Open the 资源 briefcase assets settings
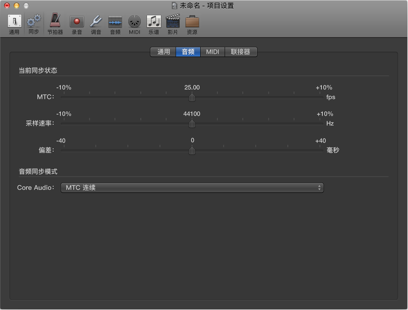Image resolution: width=408 pixels, height=310 pixels. [192, 24]
